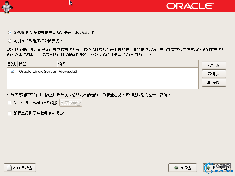Viewport: 235px width, 176px height.
Task: Uncheck the Oracle Linux Server default checkbox
Action: [12, 71]
